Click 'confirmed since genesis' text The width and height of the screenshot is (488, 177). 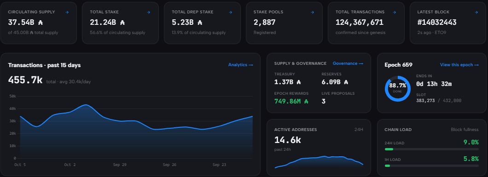point(360,33)
